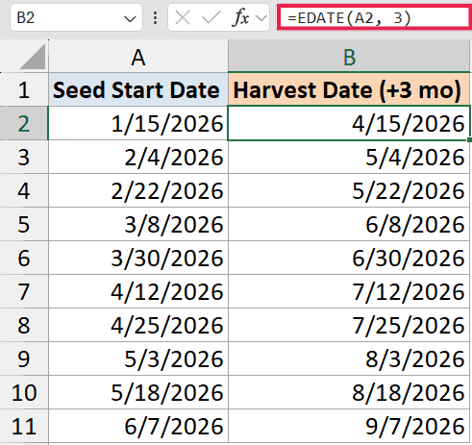
Task: Click the 'Harvest Date (+3 mo)' header cell
Action: coord(349,90)
